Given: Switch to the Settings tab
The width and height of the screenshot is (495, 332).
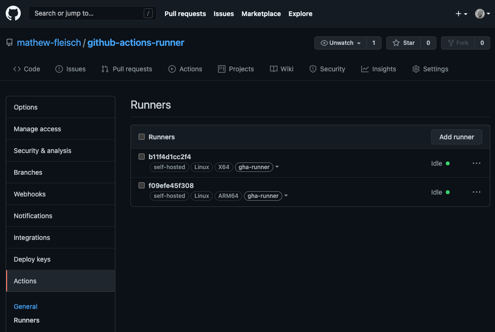Looking at the screenshot, I should coord(430,69).
